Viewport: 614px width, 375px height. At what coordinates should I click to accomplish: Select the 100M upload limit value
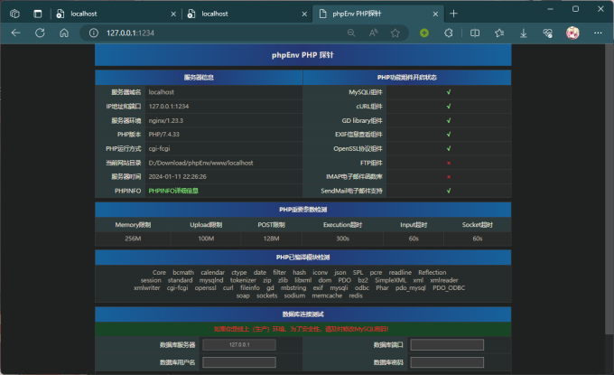click(206, 239)
